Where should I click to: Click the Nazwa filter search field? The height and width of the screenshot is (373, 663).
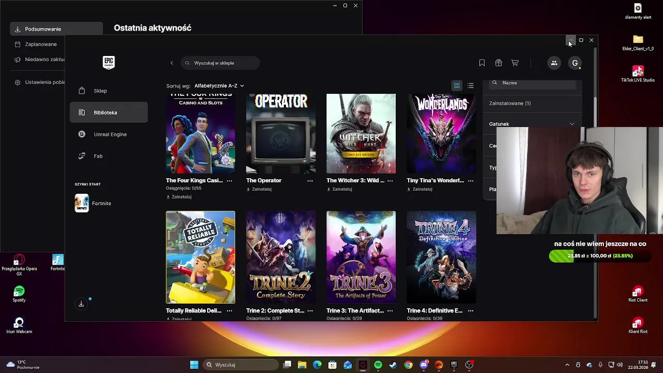point(532,83)
